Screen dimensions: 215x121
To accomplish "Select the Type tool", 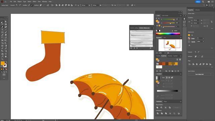I will pyautogui.click(x=2, y=30).
